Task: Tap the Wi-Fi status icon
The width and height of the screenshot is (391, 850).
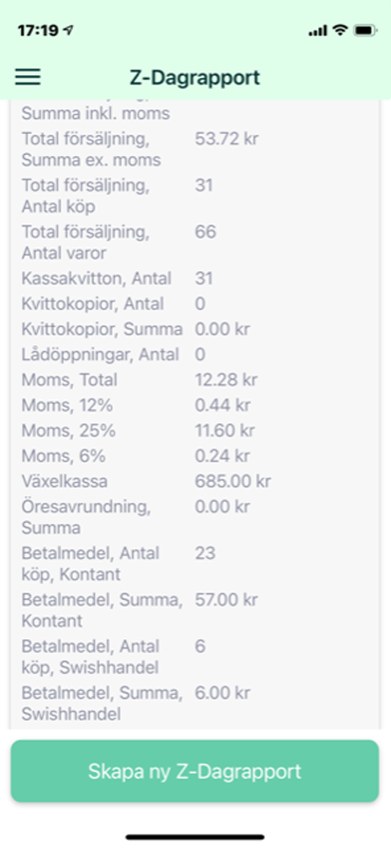Action: (x=340, y=30)
